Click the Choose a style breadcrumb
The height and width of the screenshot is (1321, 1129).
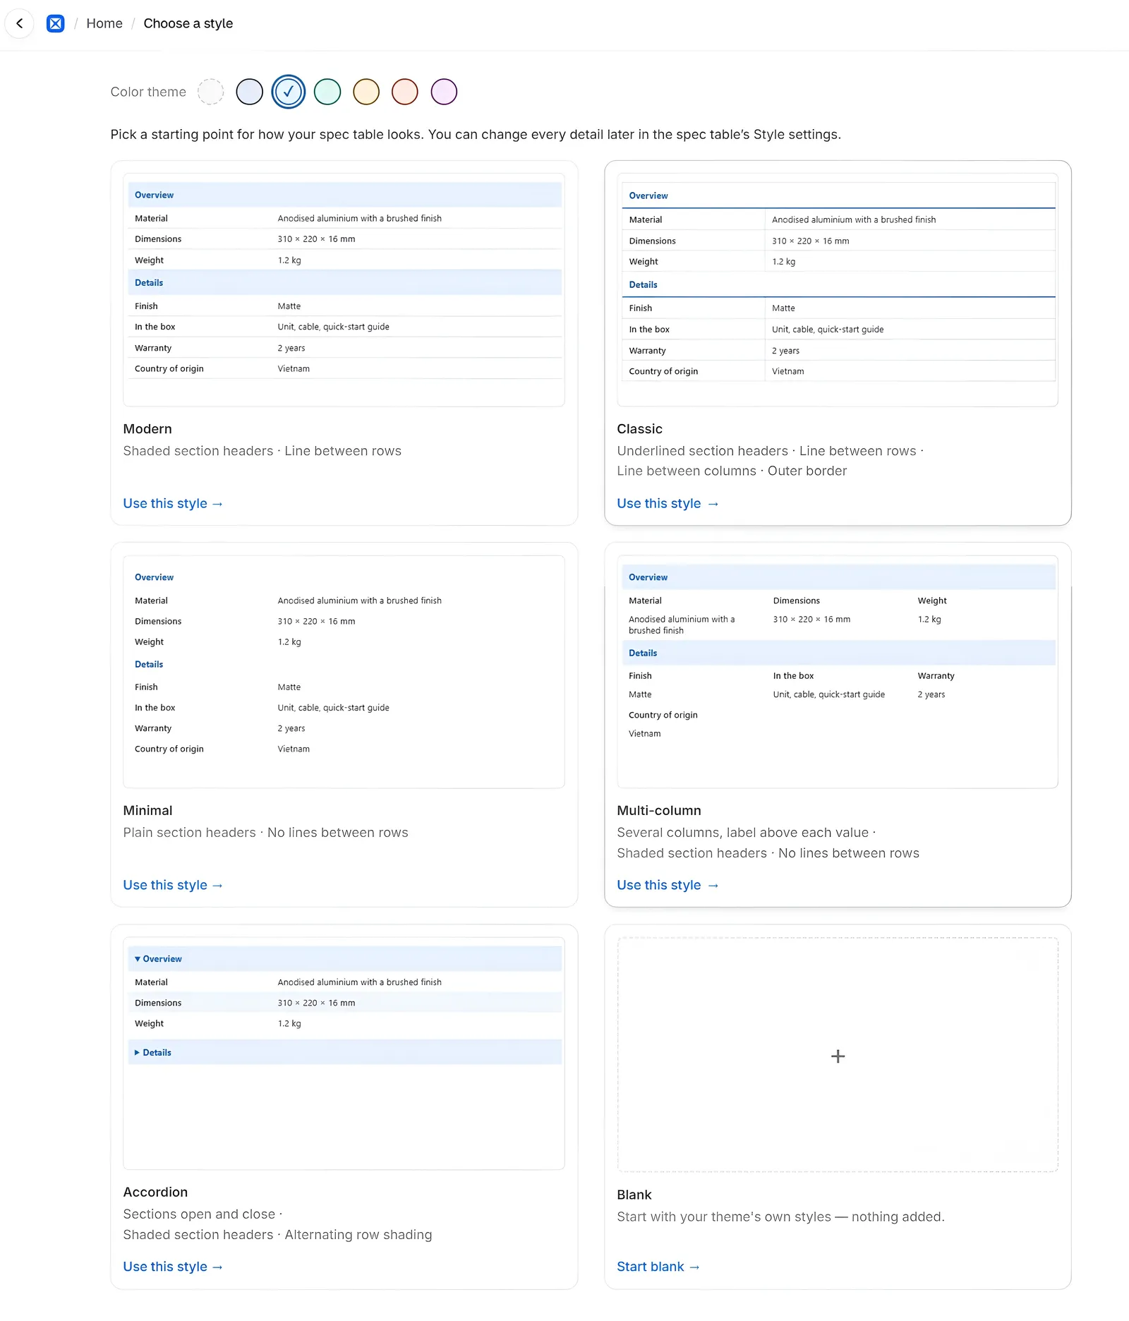188,23
